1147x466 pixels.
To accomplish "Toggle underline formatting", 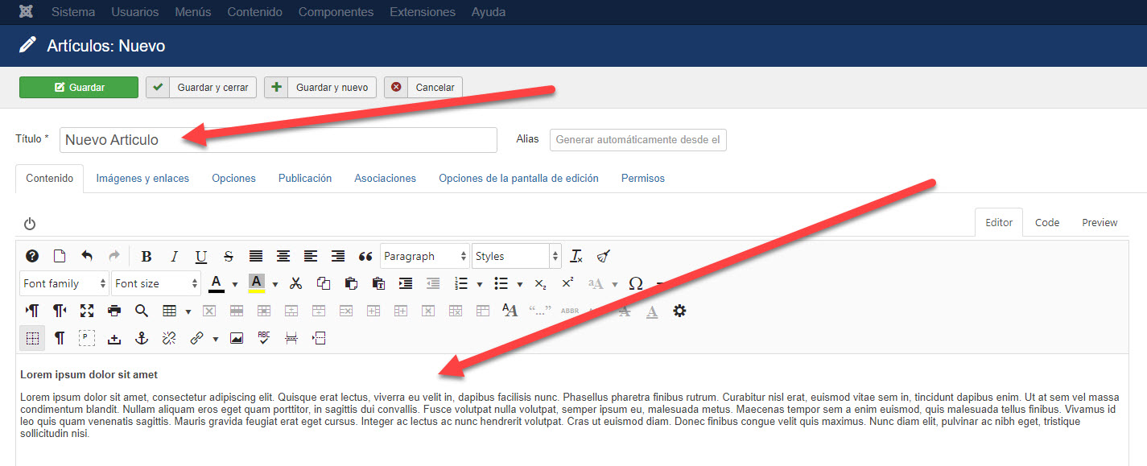I will pos(201,257).
